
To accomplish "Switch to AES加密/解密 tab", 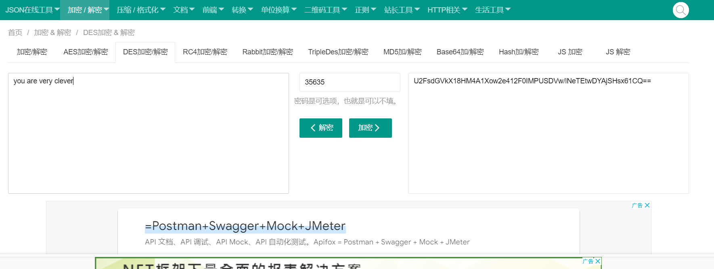I will pyautogui.click(x=86, y=52).
